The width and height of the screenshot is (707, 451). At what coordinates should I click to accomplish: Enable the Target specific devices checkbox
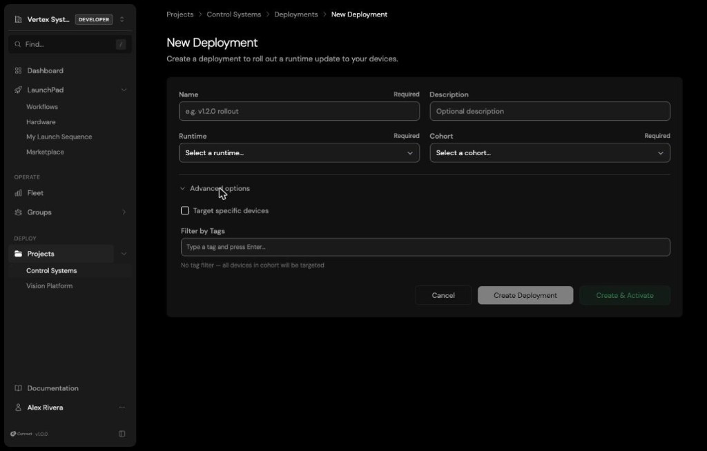pos(185,211)
